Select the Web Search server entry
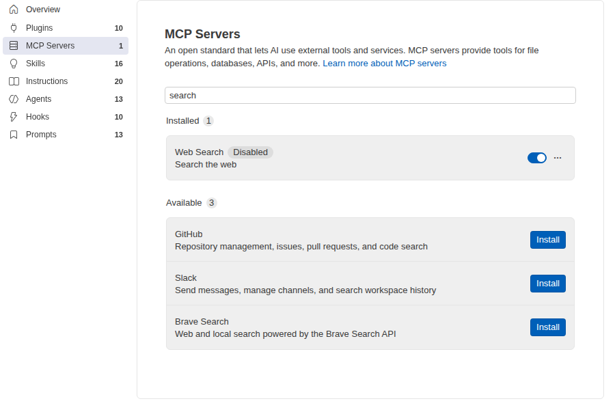This screenshot has height=410, width=615. pos(370,158)
